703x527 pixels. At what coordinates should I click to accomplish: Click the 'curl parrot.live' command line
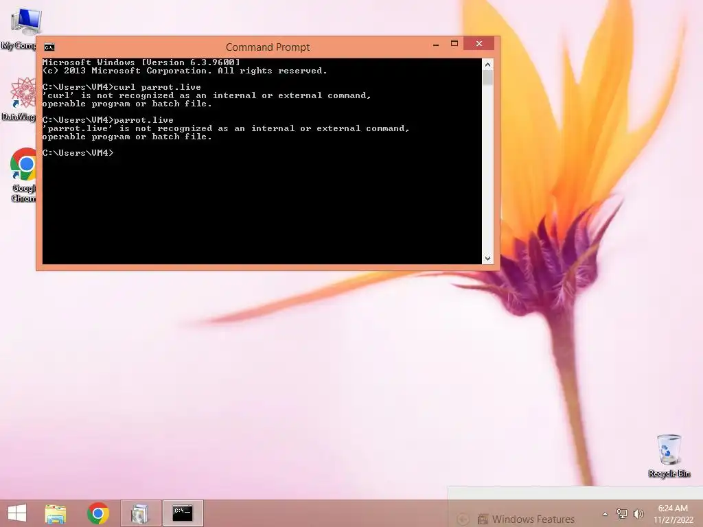click(x=122, y=87)
